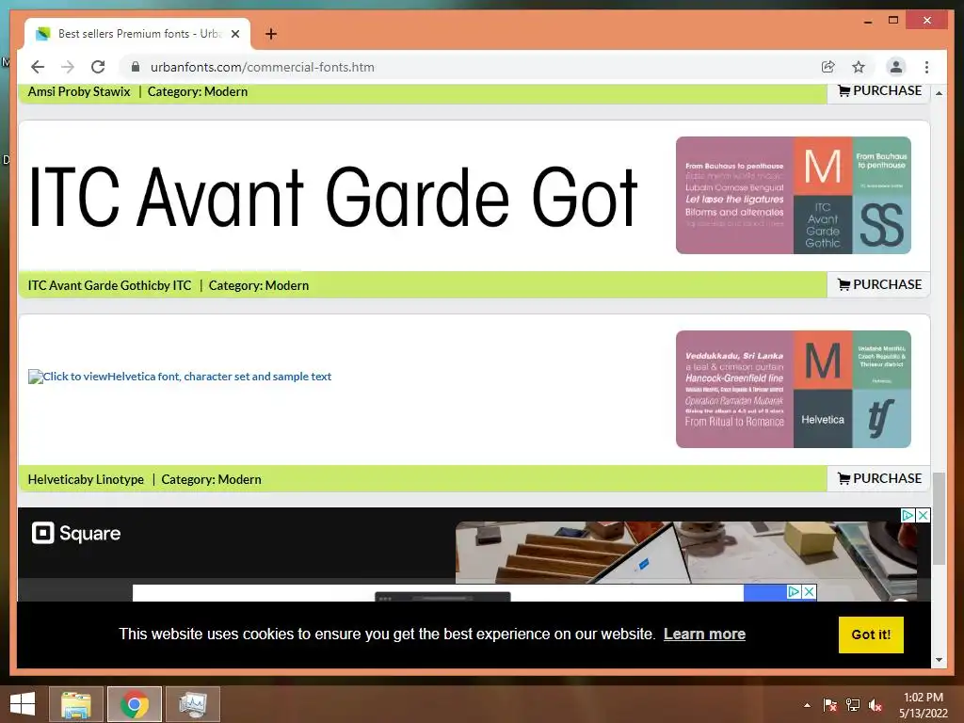Close the Square ad with X

pos(923,515)
